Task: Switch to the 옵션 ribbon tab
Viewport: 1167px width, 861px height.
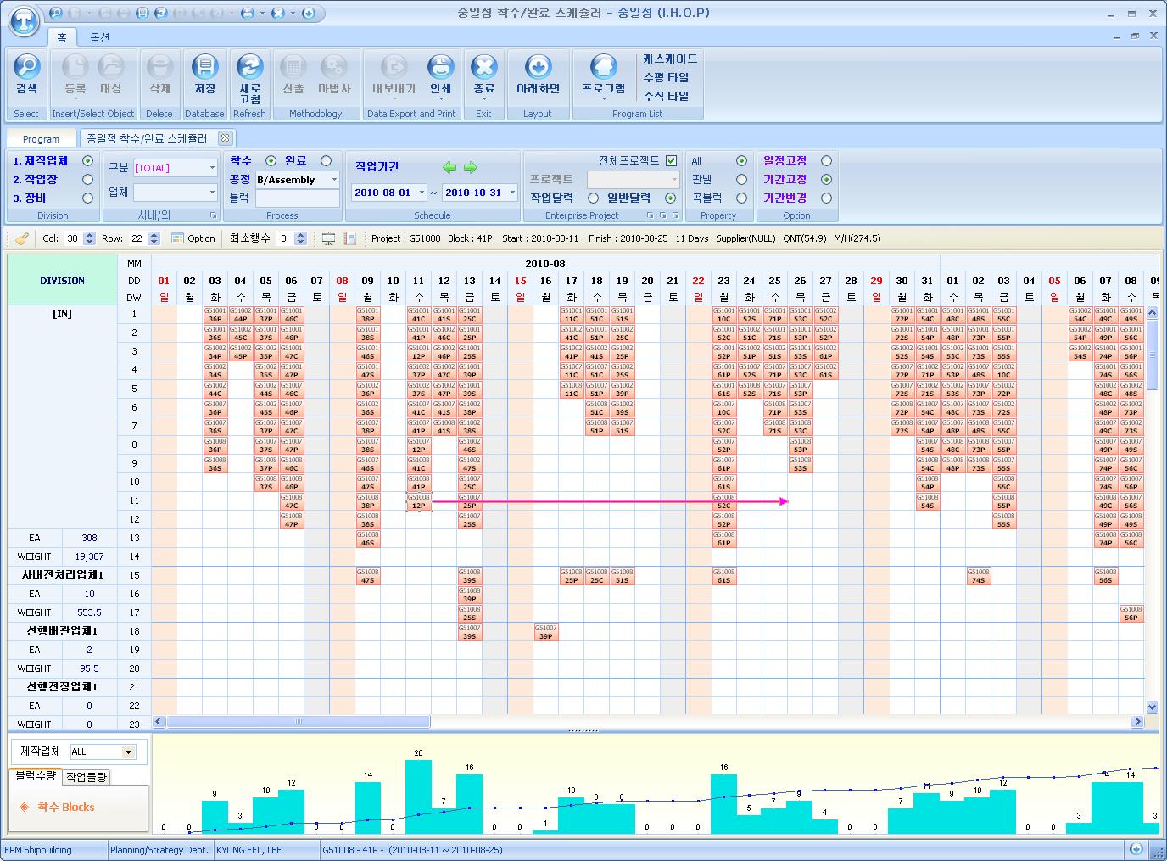Action: (100, 37)
